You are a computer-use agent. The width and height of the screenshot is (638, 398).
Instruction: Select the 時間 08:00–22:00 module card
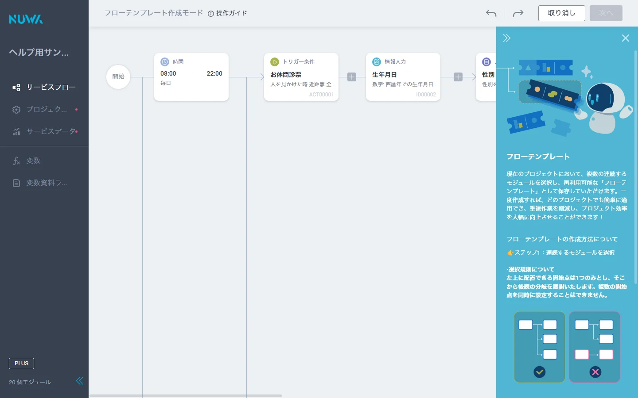point(191,77)
